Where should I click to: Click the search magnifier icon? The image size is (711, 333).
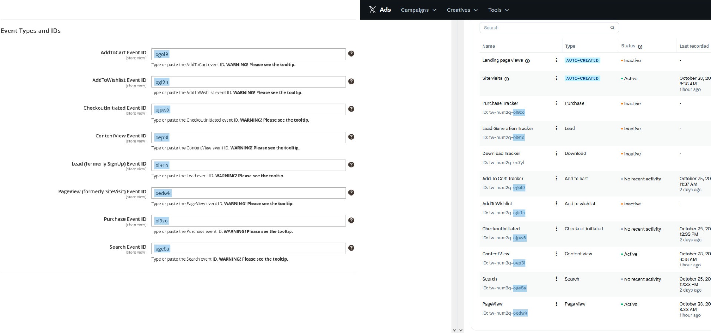[x=612, y=28]
